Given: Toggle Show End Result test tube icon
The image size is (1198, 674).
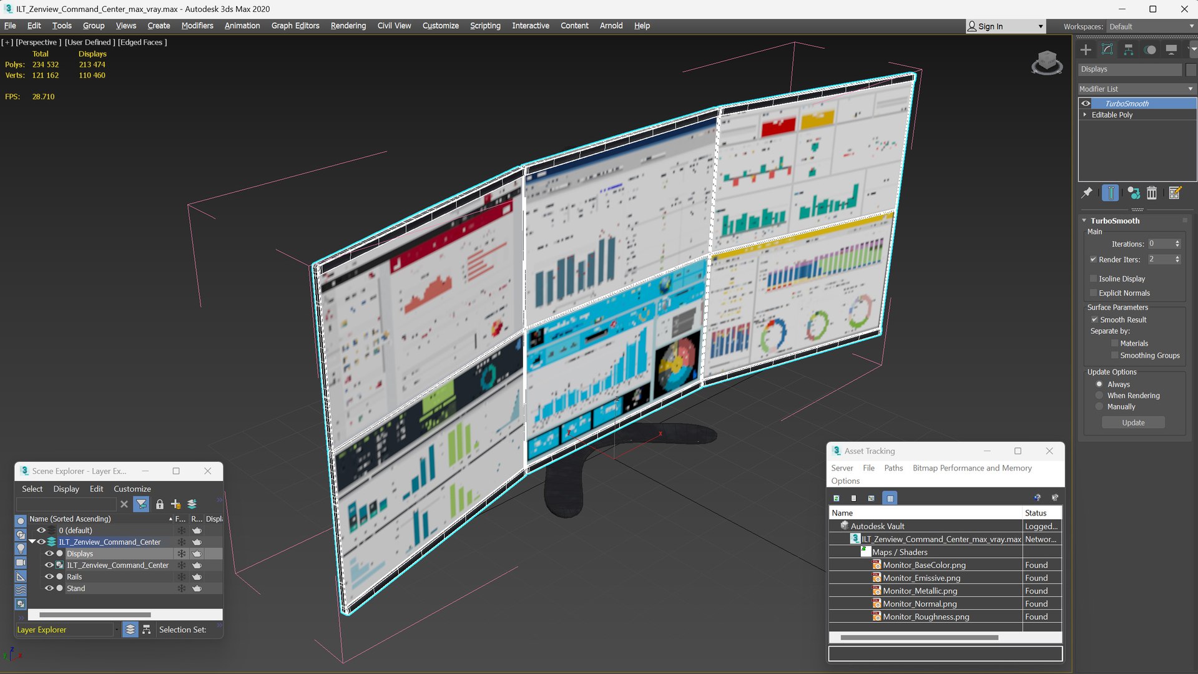Looking at the screenshot, I should tap(1111, 193).
